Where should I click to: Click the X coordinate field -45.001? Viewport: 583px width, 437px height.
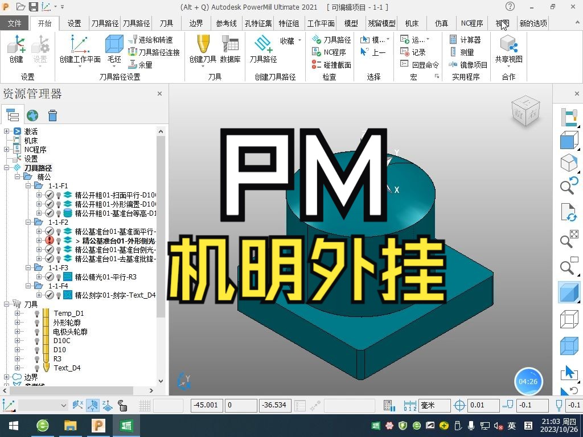pyautogui.click(x=207, y=405)
